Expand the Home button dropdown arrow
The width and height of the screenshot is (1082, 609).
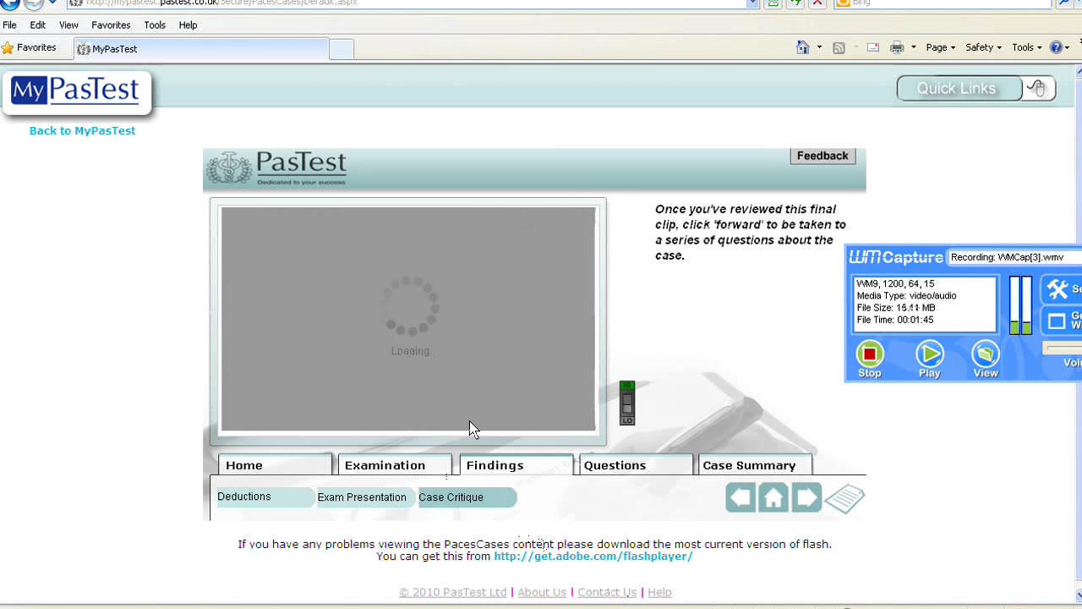click(819, 47)
